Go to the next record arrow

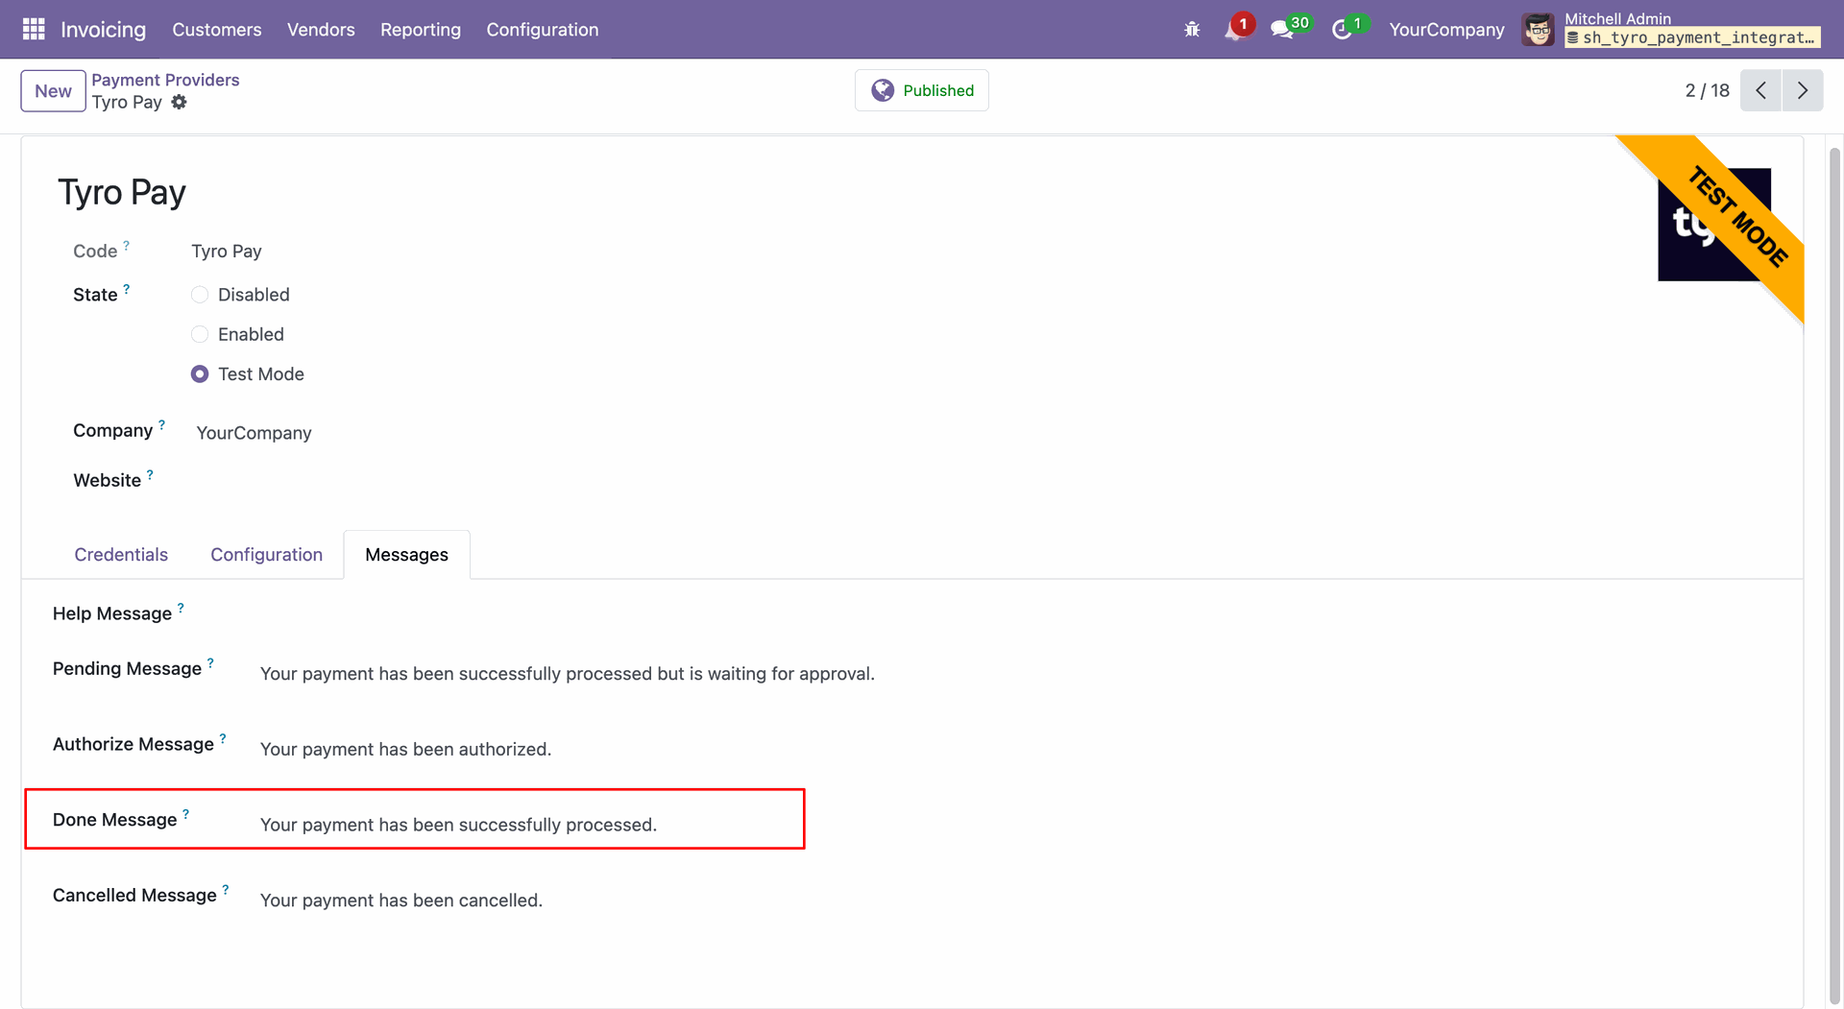tap(1803, 90)
